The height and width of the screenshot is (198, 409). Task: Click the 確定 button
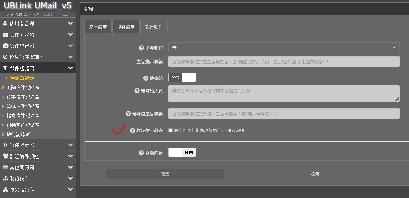[165, 174]
